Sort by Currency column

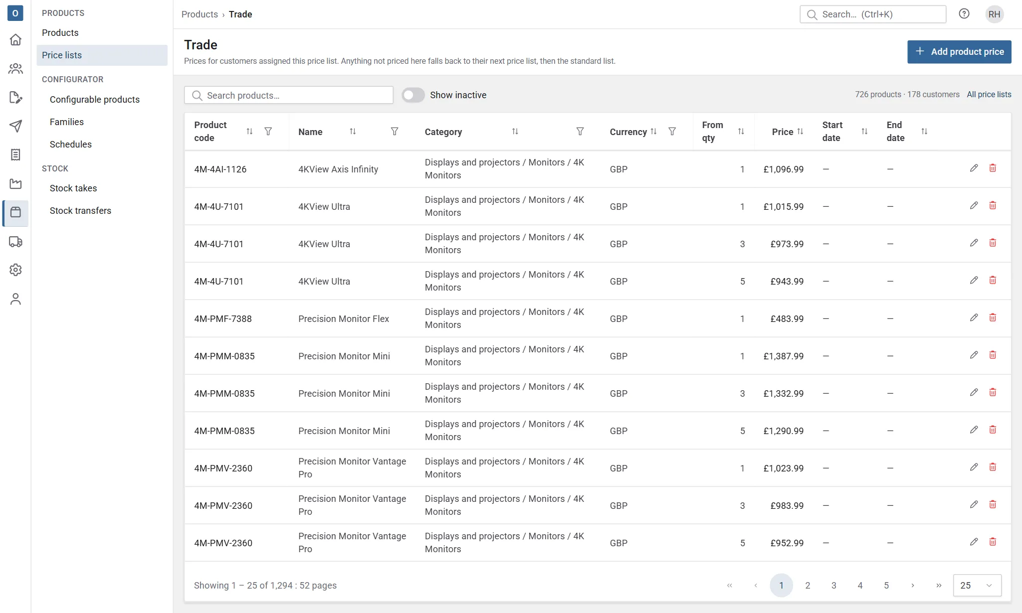click(653, 132)
